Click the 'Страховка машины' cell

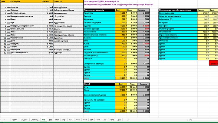pyautogui.click(x=178, y=35)
